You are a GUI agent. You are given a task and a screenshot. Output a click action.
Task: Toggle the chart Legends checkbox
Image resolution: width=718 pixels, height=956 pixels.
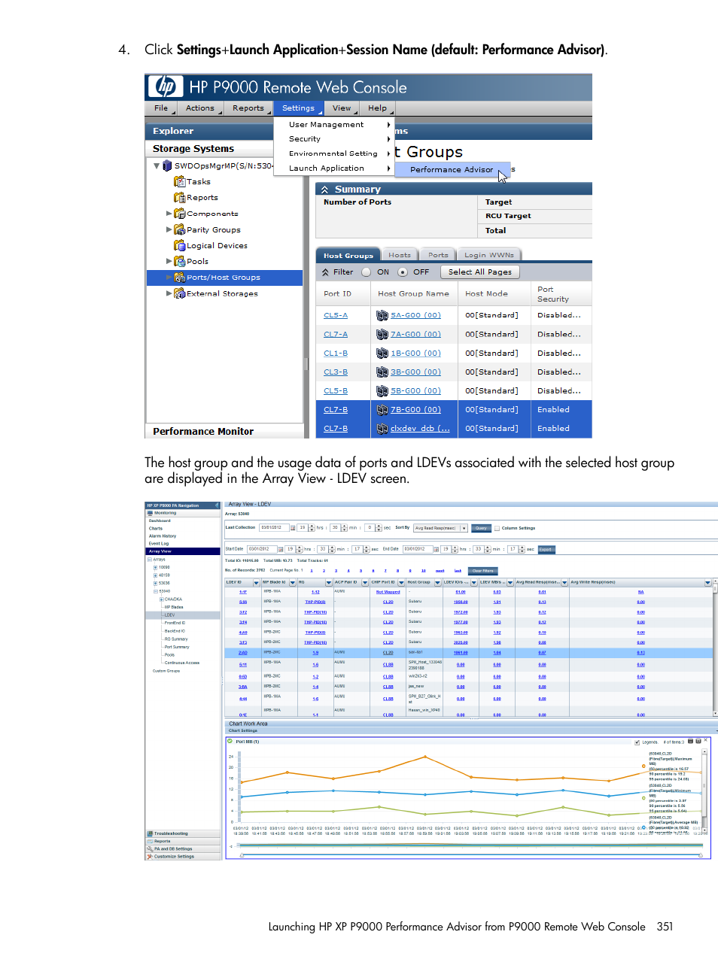(637, 742)
